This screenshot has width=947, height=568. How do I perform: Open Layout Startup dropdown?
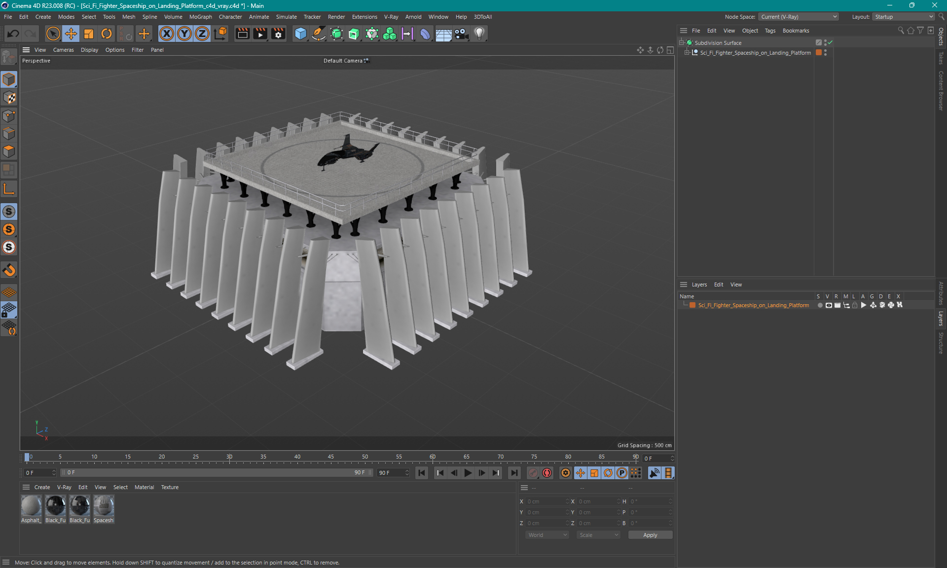coord(904,17)
